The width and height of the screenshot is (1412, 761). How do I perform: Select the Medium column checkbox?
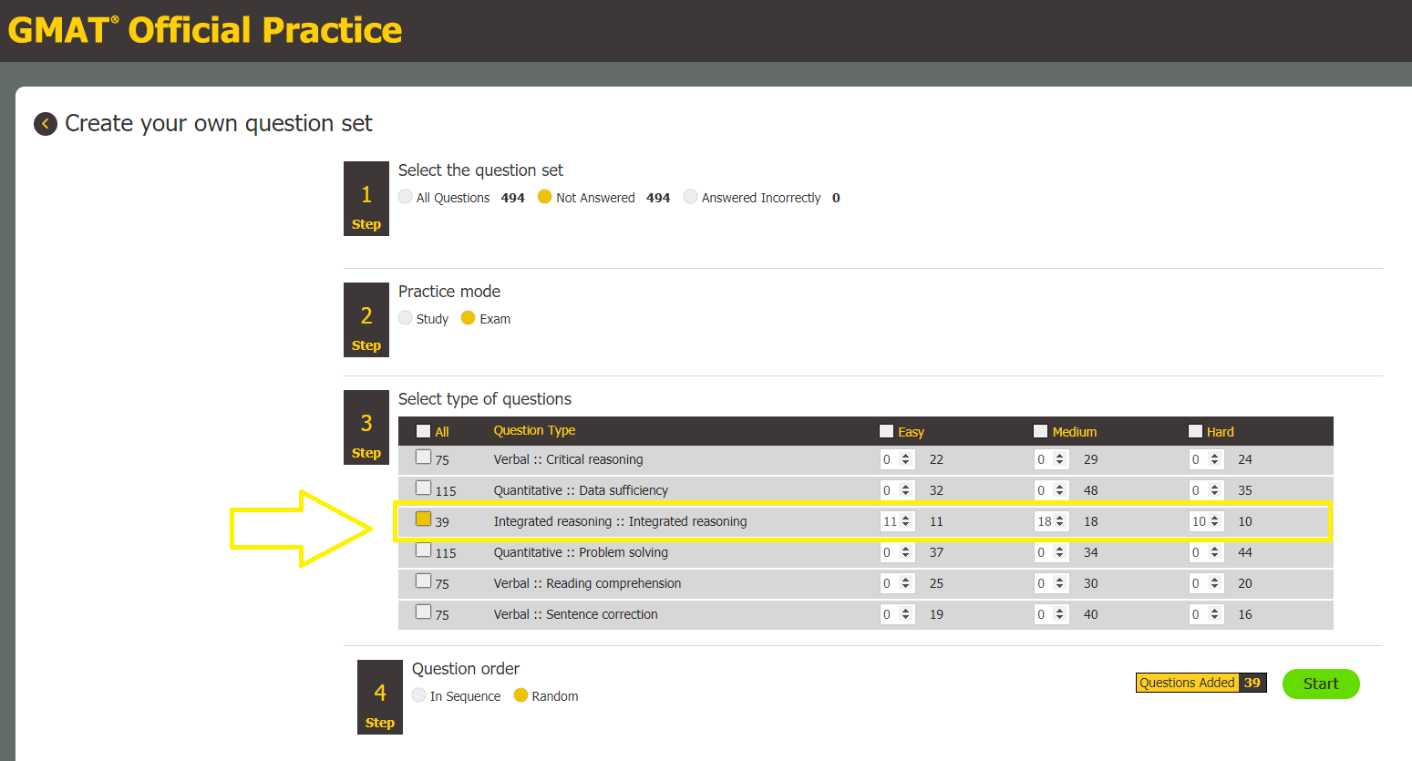point(1042,429)
